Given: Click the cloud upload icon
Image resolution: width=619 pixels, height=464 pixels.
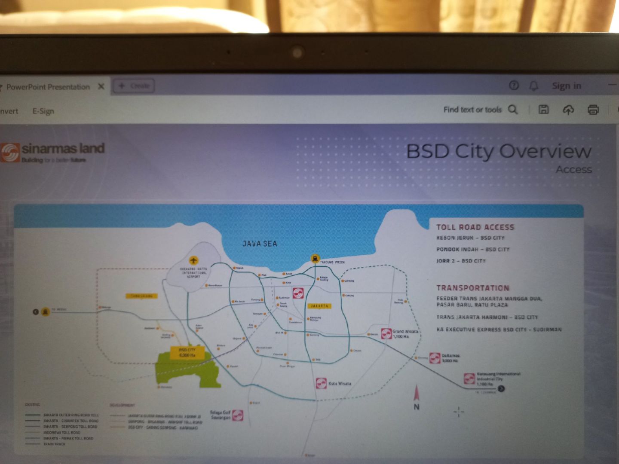Looking at the screenshot, I should [568, 110].
